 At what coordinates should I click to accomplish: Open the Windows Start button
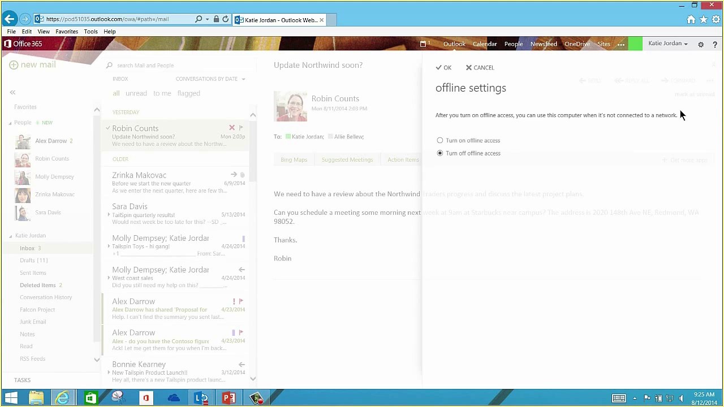[x=11, y=398]
